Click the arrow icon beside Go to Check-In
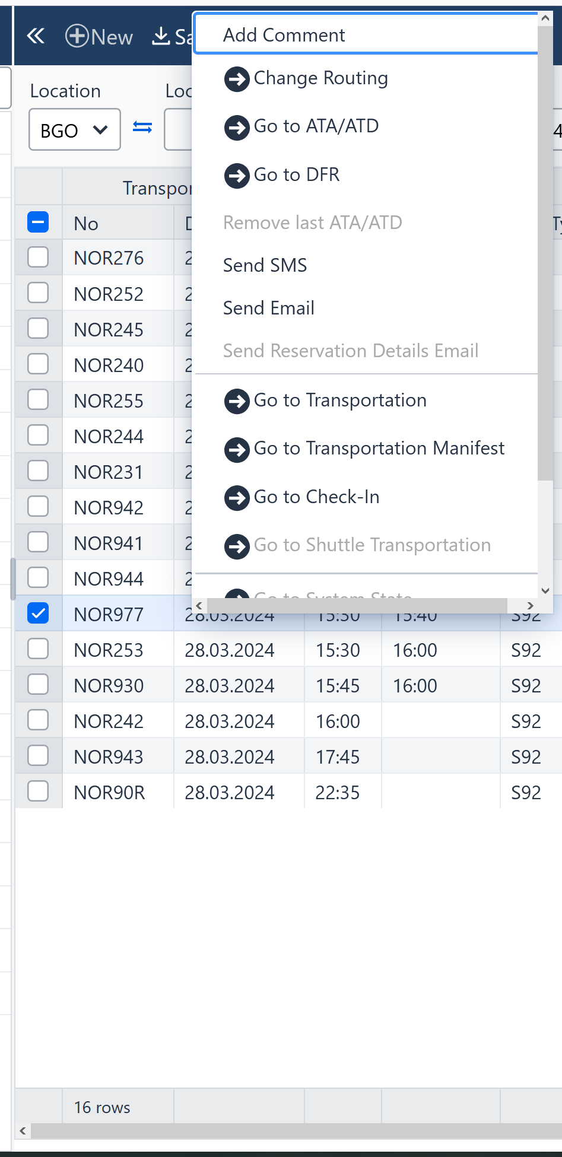This screenshot has width=562, height=1157. pos(237,498)
